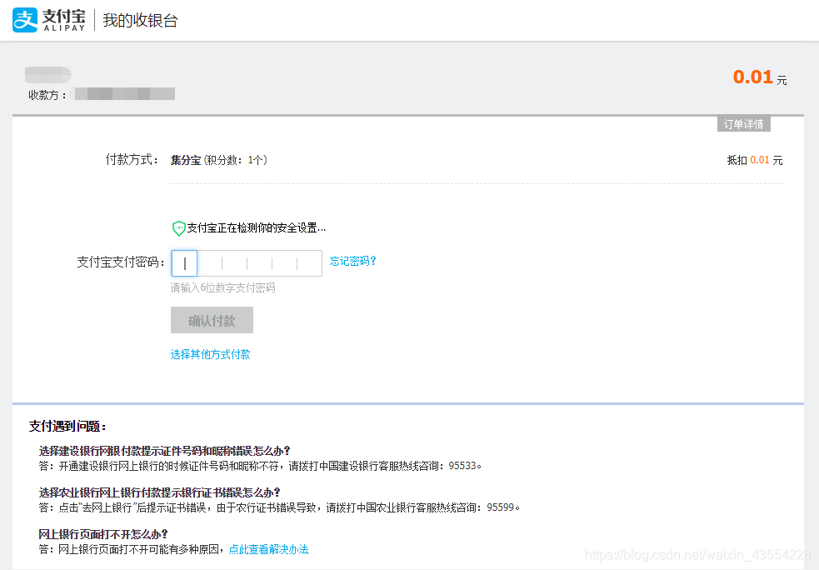Screen dimensions: 819x570
Task: Click the 95599 hotline answer text
Action: [x=279, y=507]
